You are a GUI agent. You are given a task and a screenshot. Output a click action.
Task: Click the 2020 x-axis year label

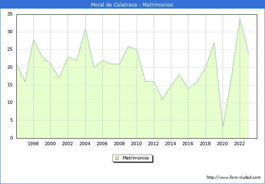[222, 144]
